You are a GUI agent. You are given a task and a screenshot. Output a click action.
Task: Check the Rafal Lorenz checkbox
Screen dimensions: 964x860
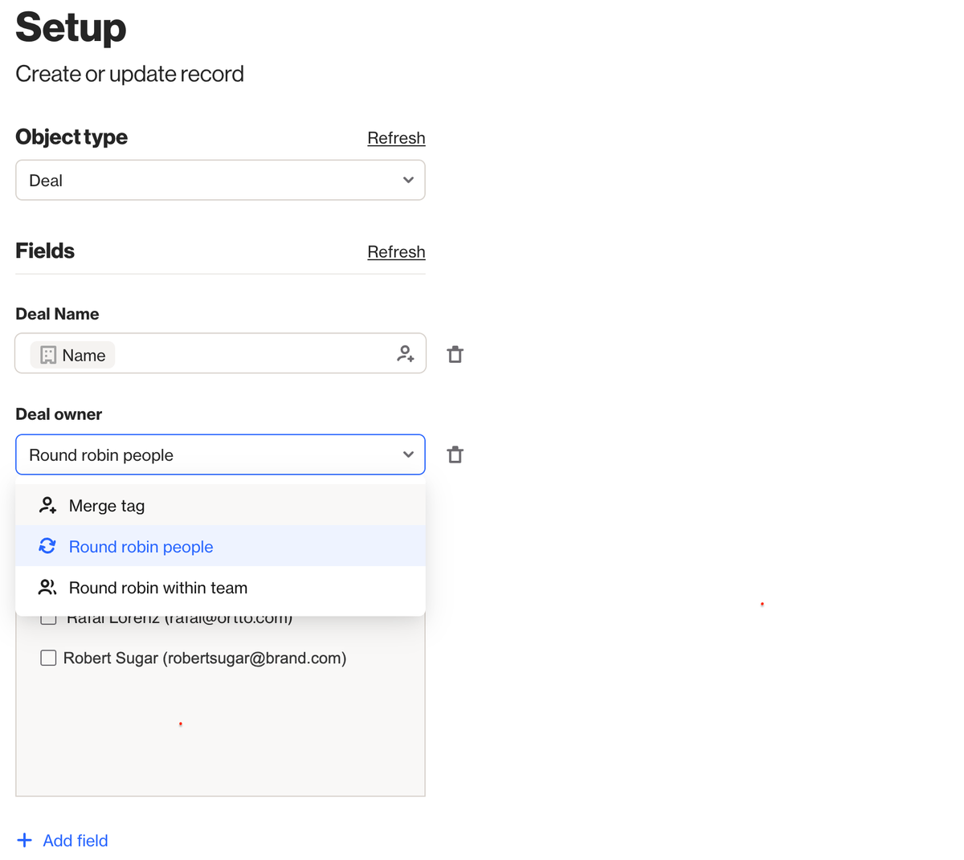point(48,617)
